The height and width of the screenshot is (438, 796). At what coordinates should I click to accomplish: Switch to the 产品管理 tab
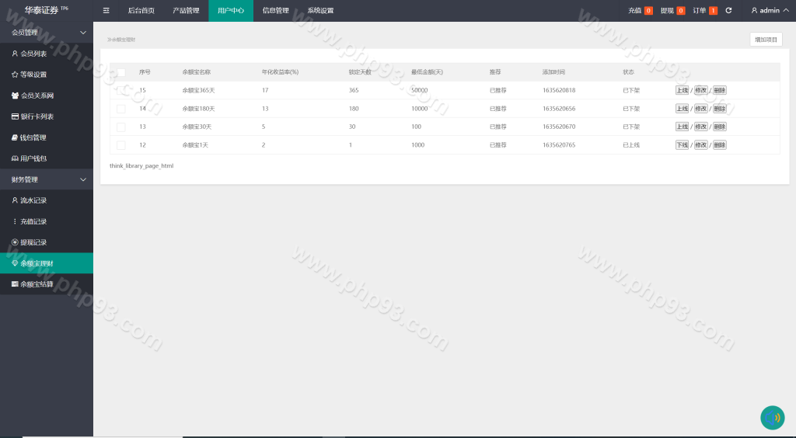[x=186, y=11]
